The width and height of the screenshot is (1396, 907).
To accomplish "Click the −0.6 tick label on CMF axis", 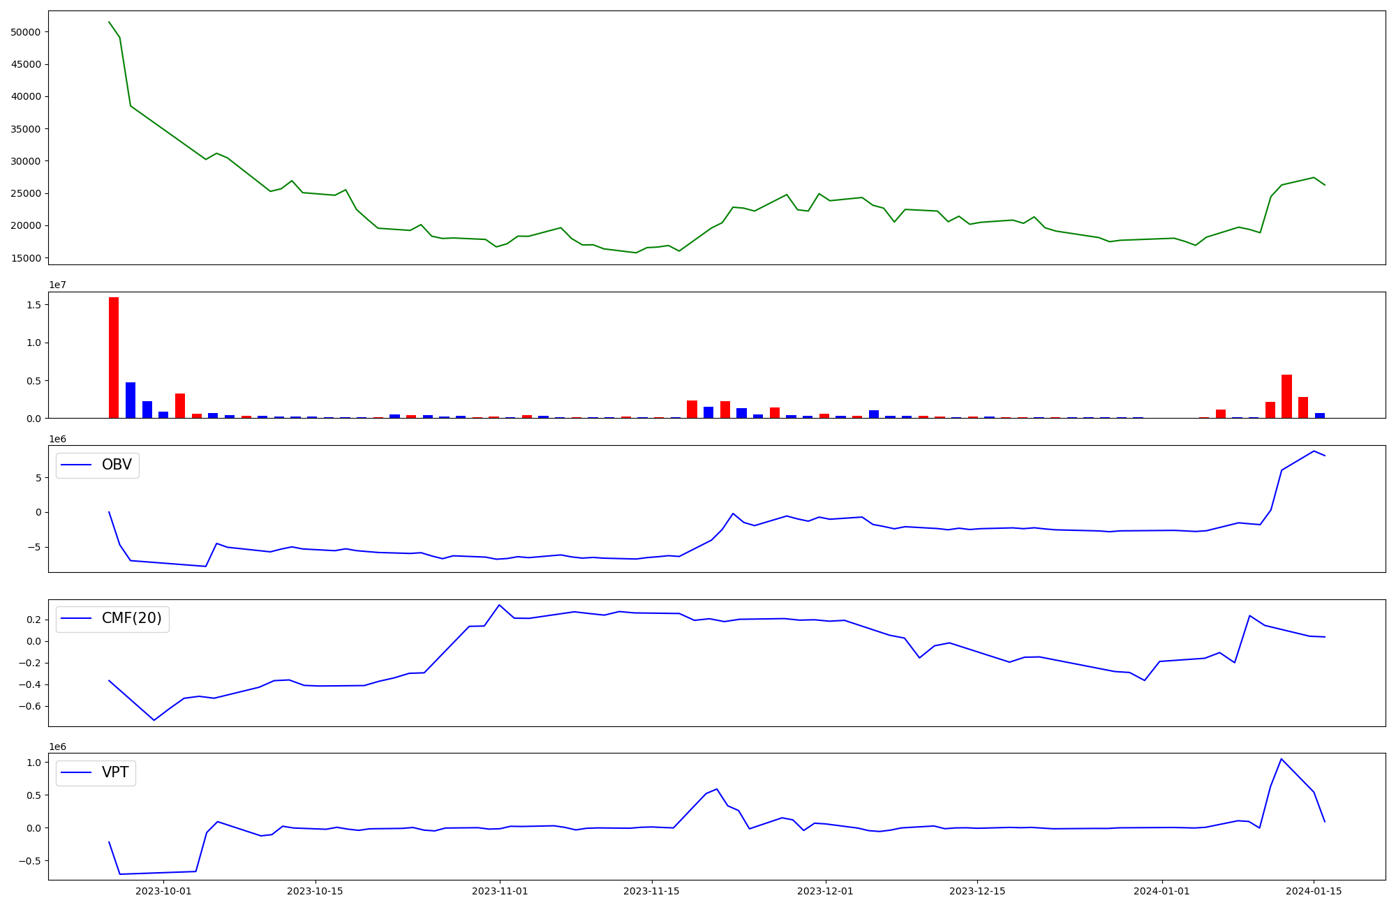I will coord(29,706).
